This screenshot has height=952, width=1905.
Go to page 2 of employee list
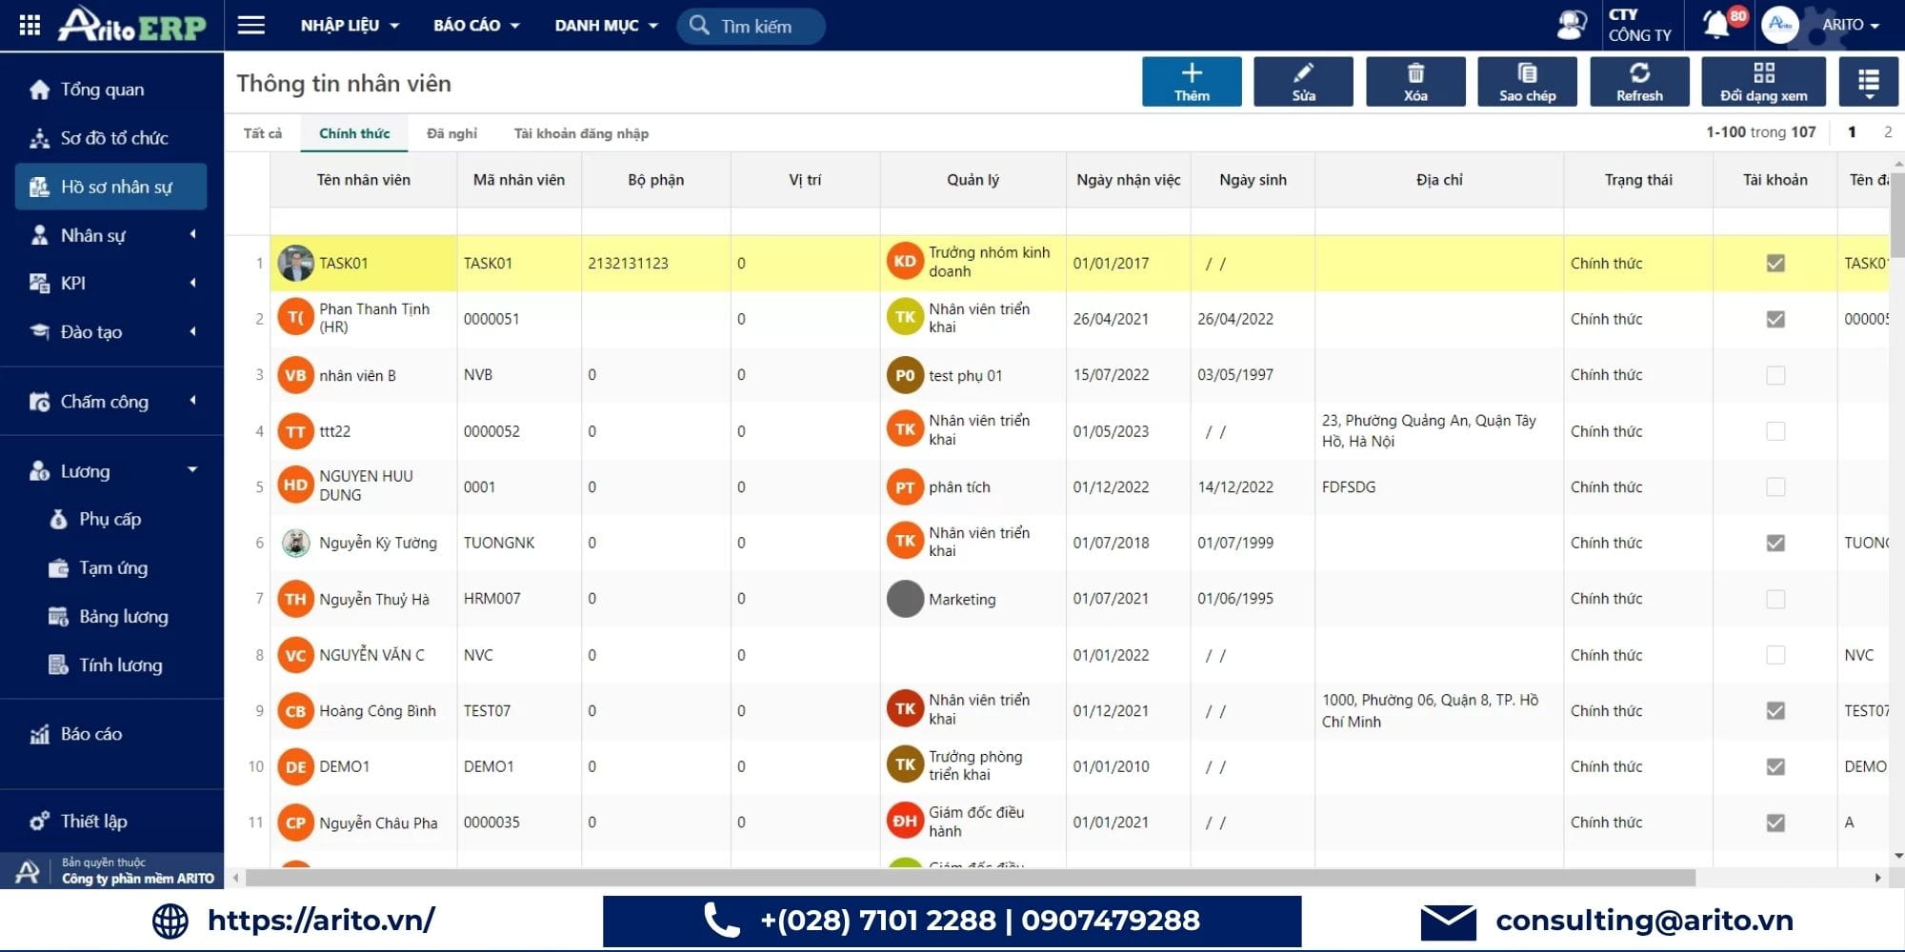(1887, 132)
